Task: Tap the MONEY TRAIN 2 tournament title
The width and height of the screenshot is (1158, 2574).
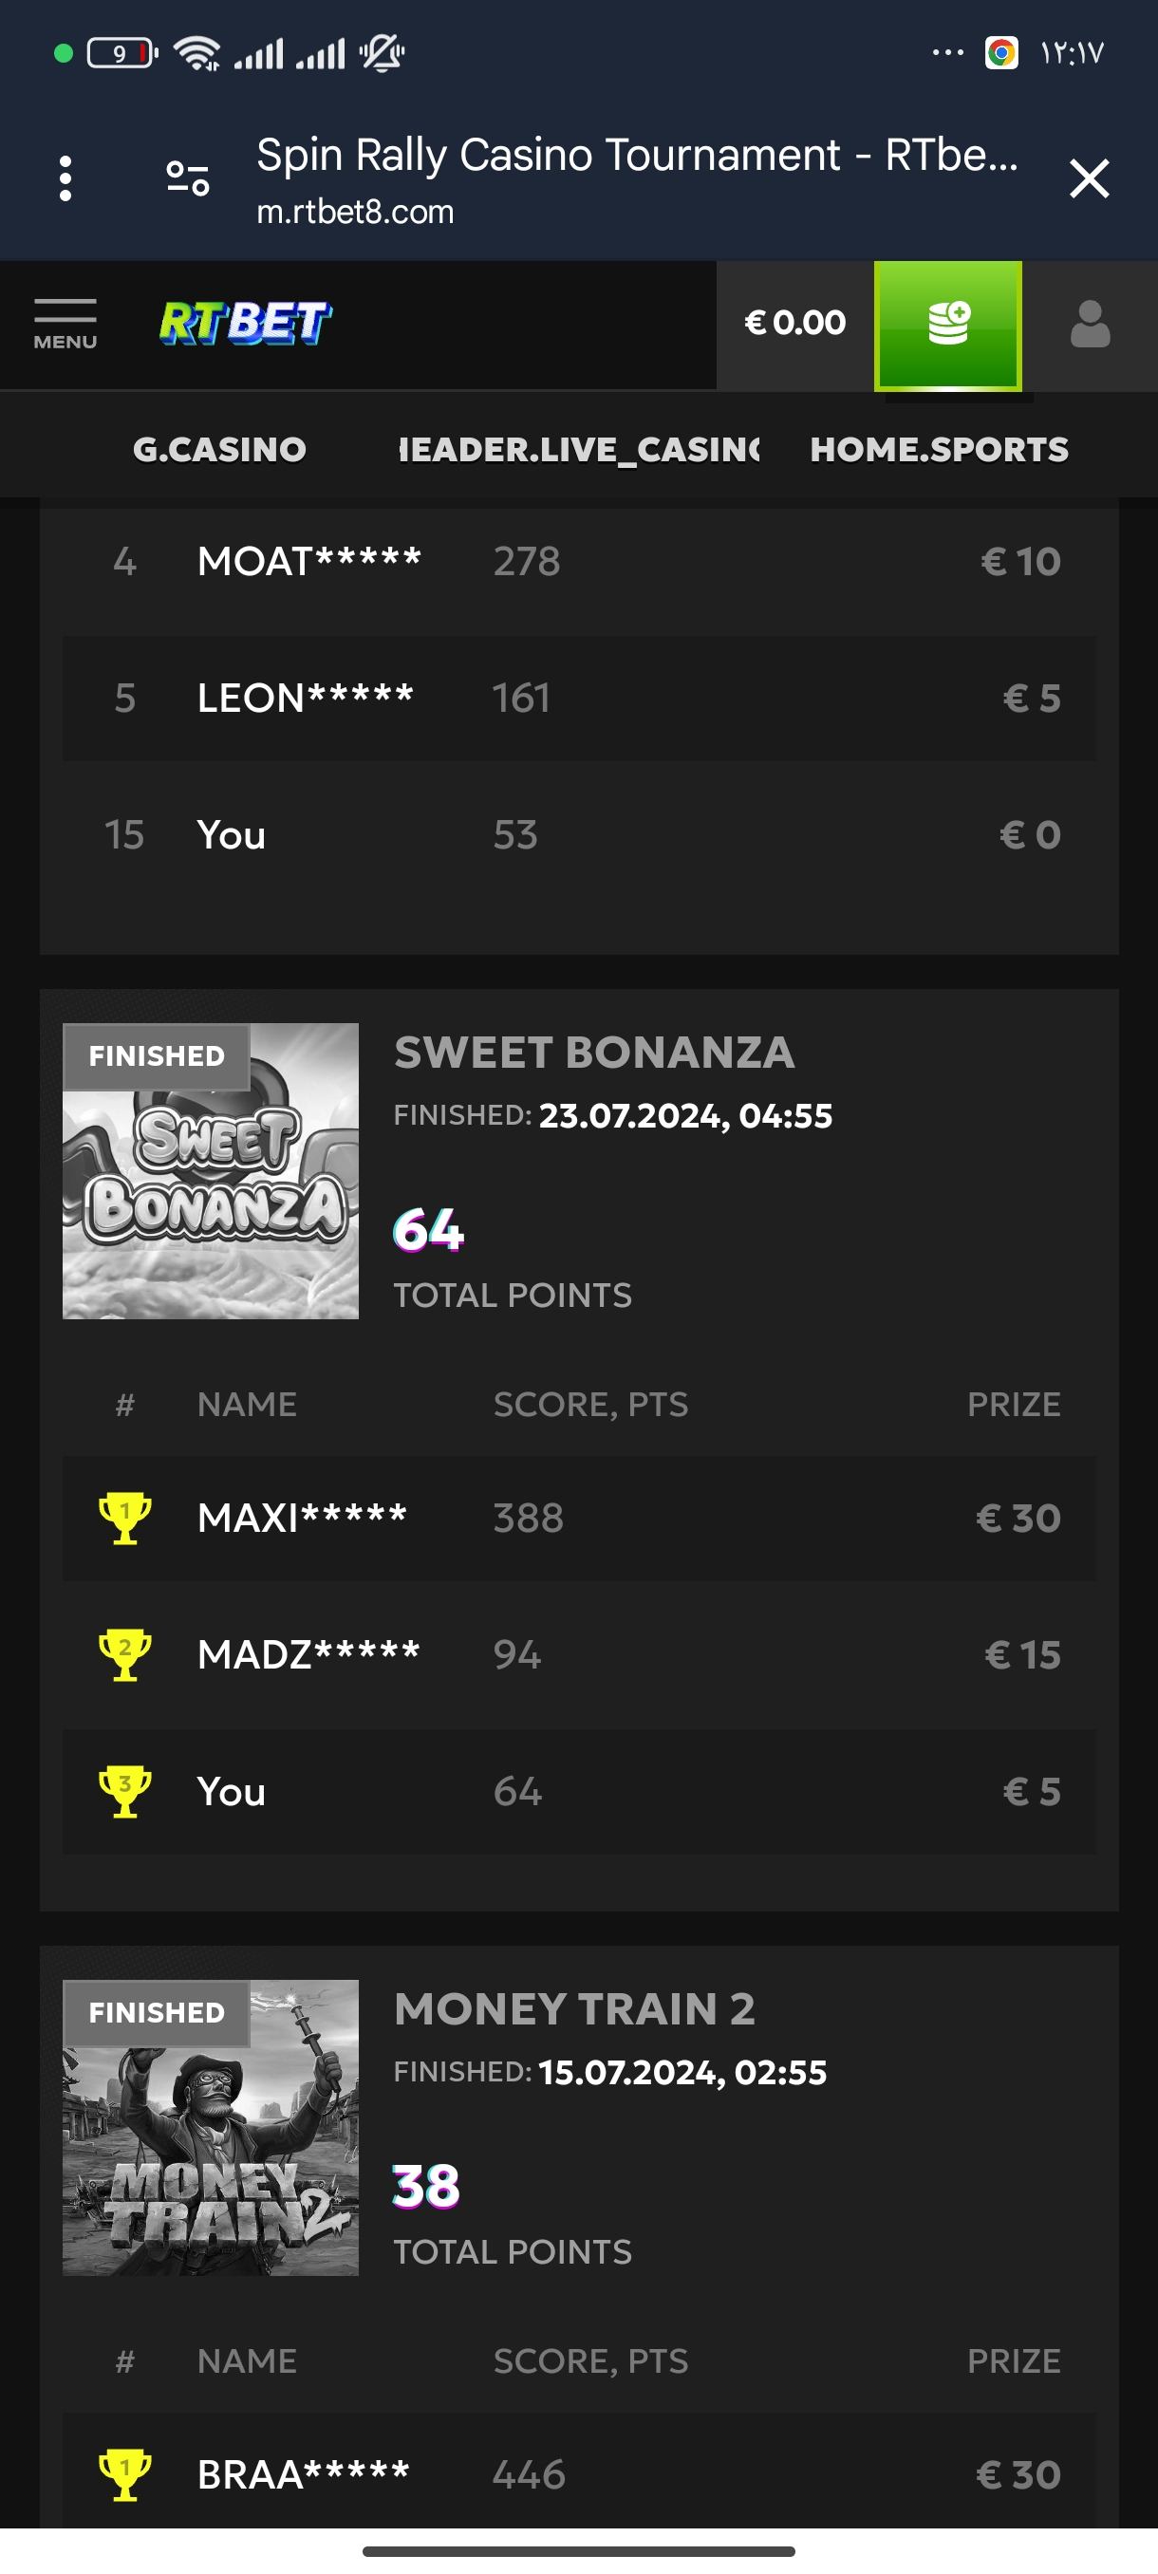Action: tap(574, 2009)
